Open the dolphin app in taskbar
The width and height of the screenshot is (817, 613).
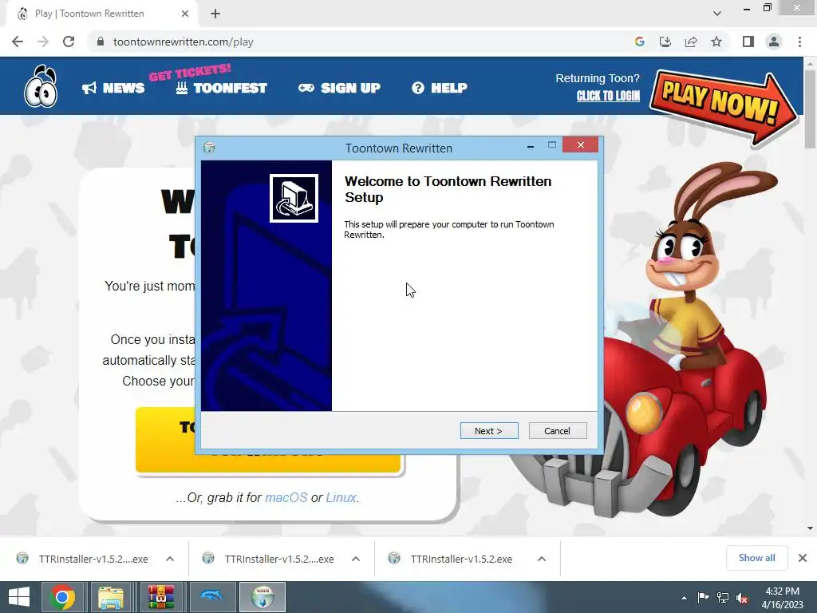[x=211, y=597]
